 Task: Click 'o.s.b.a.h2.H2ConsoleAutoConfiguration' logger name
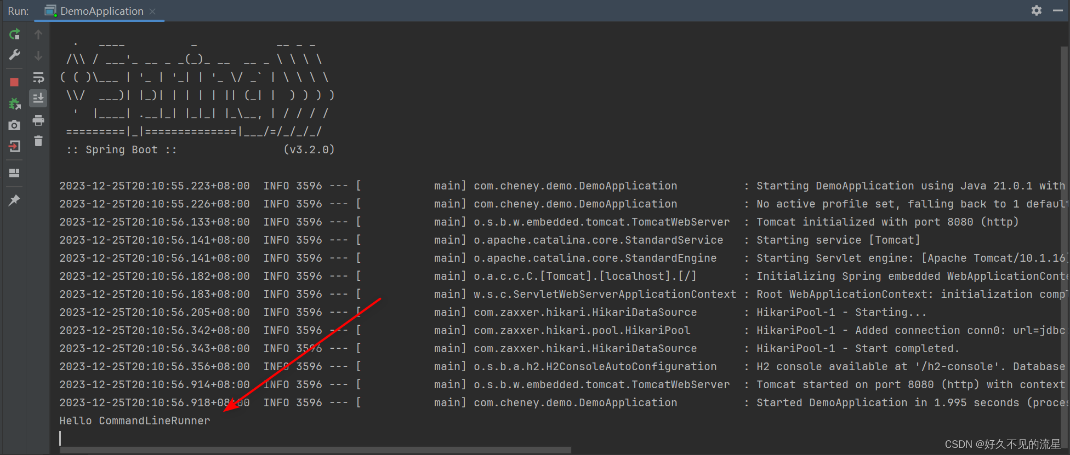click(595, 366)
